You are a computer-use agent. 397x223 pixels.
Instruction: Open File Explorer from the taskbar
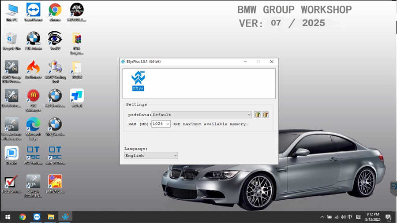[51, 217]
